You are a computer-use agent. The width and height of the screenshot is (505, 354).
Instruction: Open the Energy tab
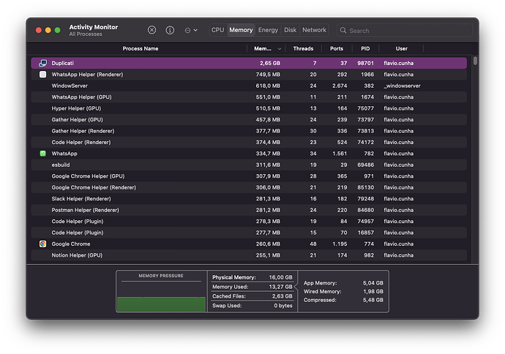click(x=268, y=30)
